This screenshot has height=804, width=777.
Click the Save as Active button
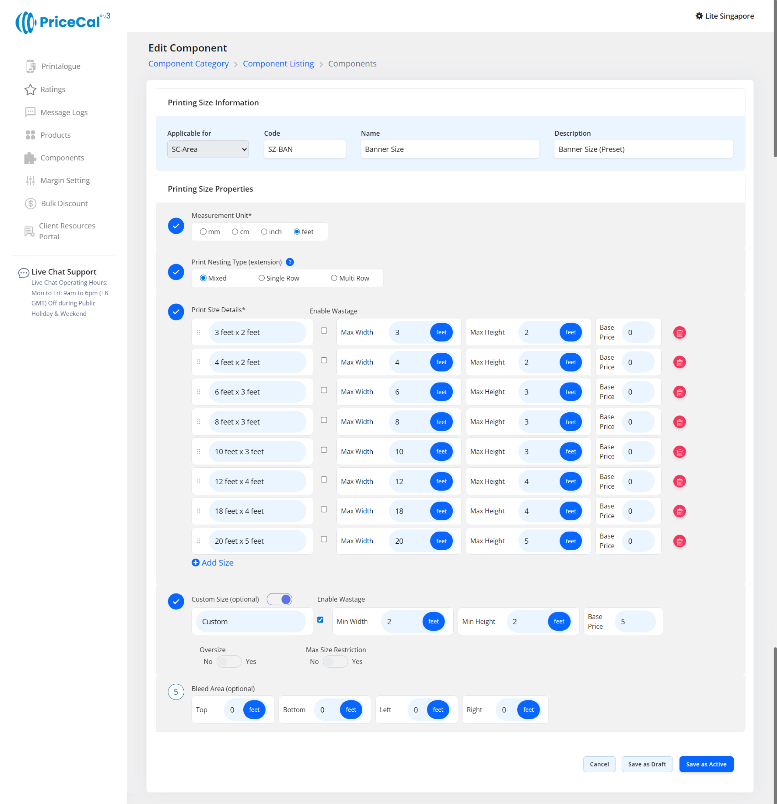click(x=706, y=764)
